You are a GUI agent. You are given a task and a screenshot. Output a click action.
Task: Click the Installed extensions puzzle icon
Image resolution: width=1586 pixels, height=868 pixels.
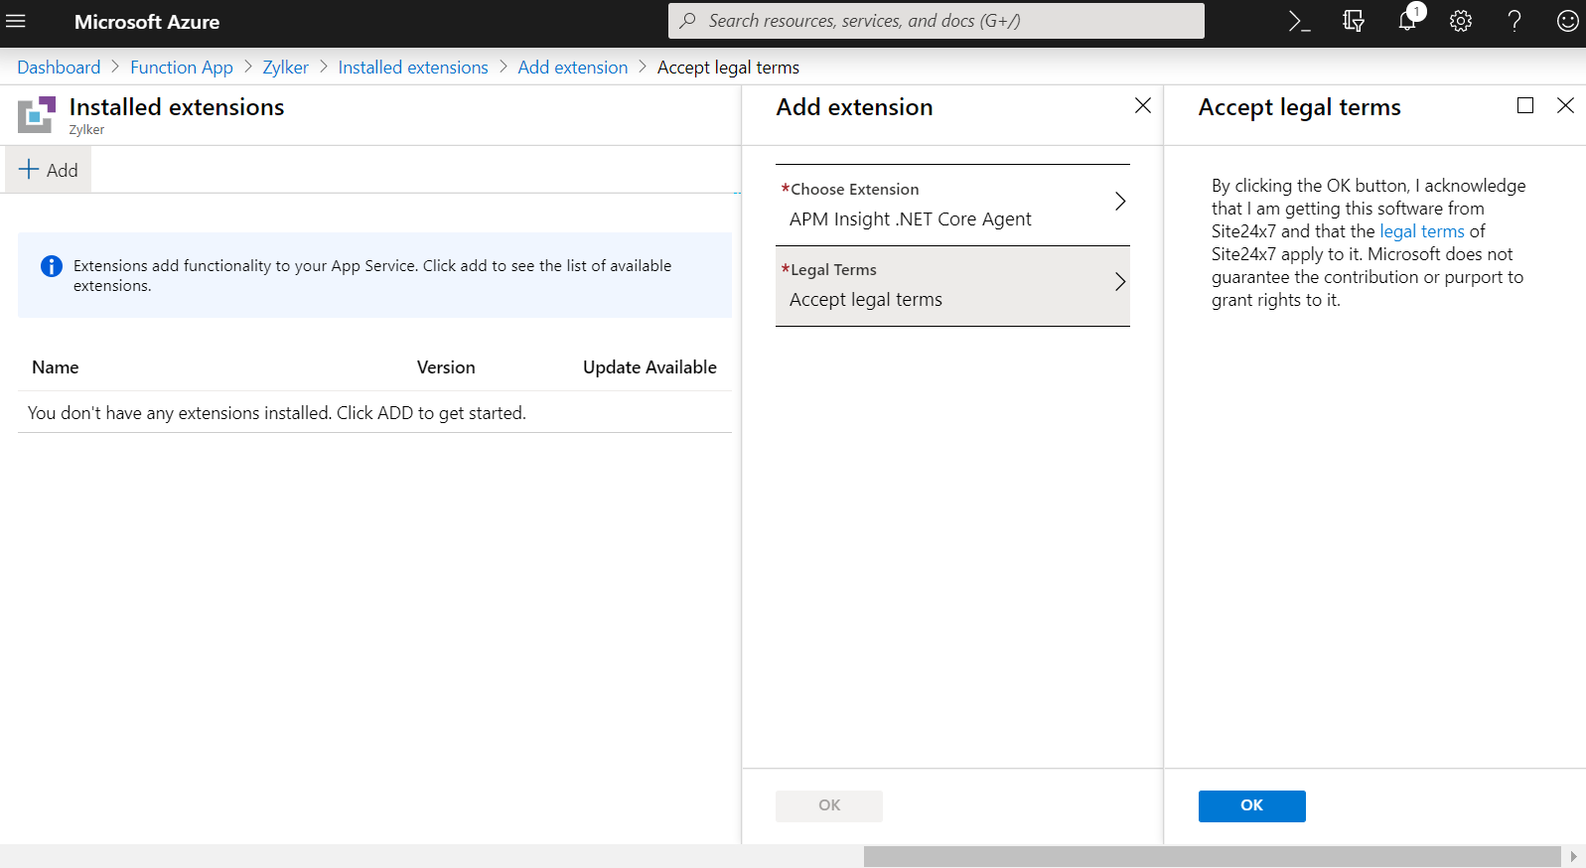[x=37, y=114]
